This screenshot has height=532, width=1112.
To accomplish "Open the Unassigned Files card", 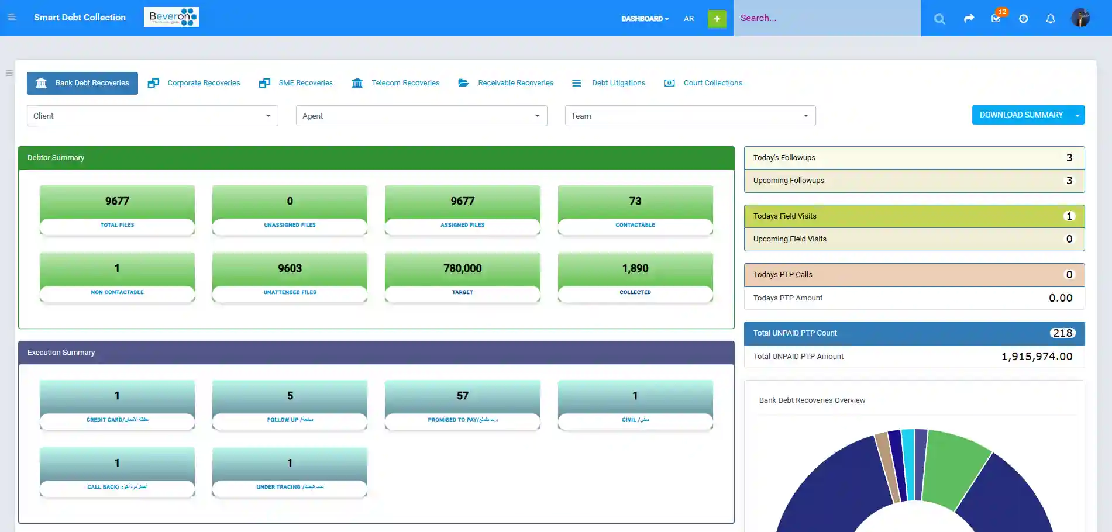I will click(290, 210).
